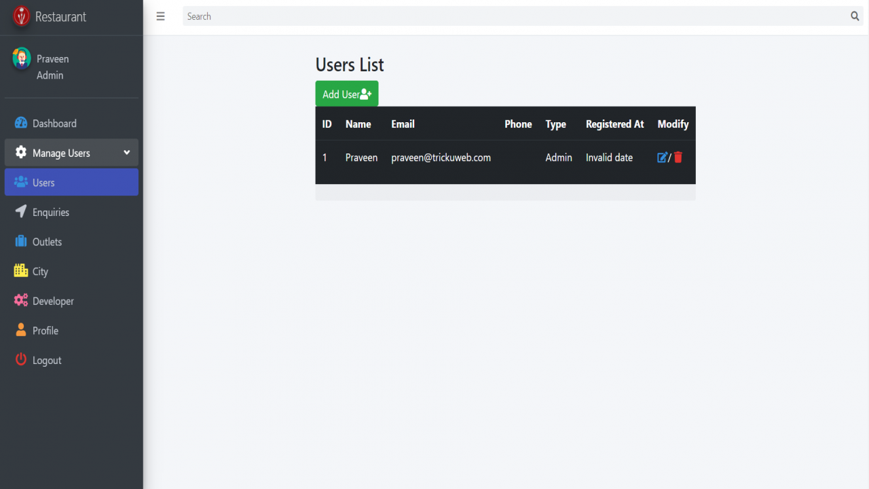Click the Manage Users gear icon
Screen dimensions: 869x489
click(x=21, y=152)
